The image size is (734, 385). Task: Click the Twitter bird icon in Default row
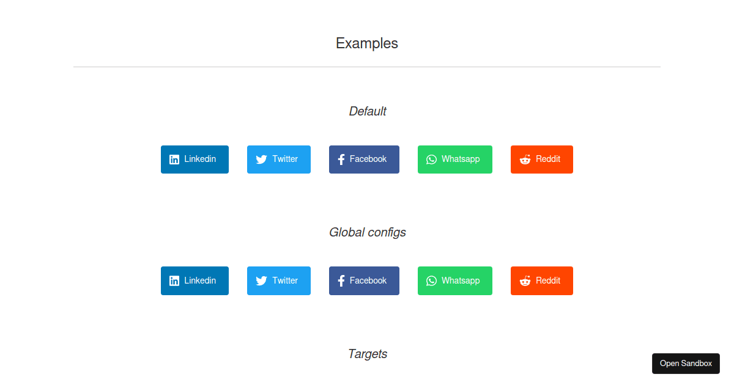tap(261, 159)
